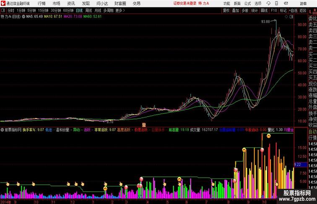317x204 pixels.
Task: Click the 多股 multi-stock button
Action: tap(245, 10)
